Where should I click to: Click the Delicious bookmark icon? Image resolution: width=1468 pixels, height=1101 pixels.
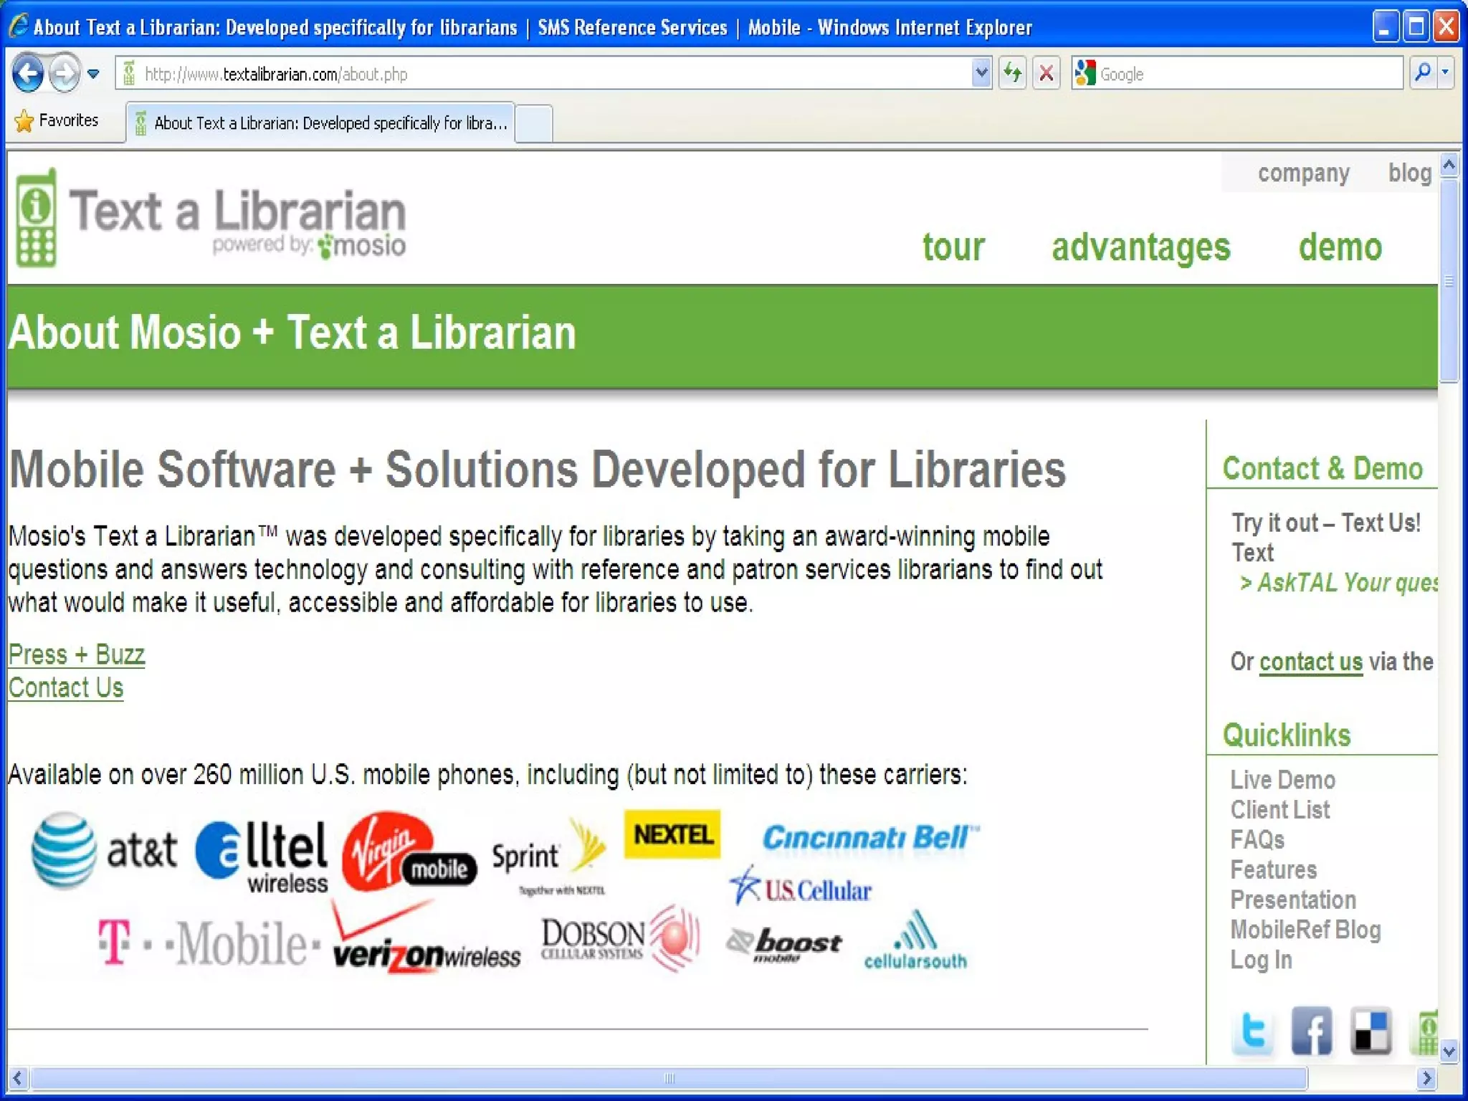pos(1370,1031)
